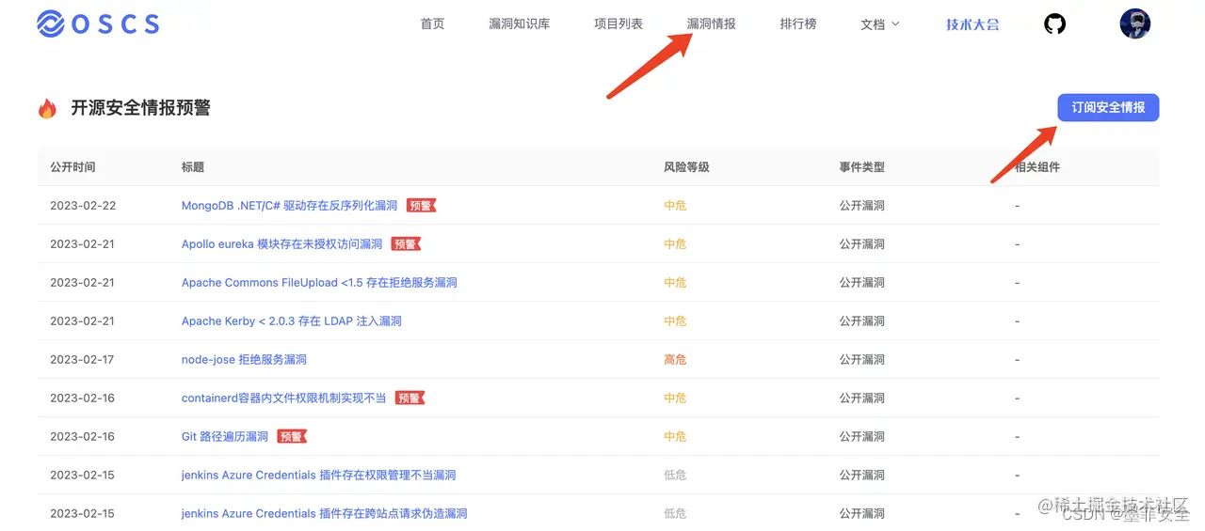Open 排行榜 page

pyautogui.click(x=798, y=23)
